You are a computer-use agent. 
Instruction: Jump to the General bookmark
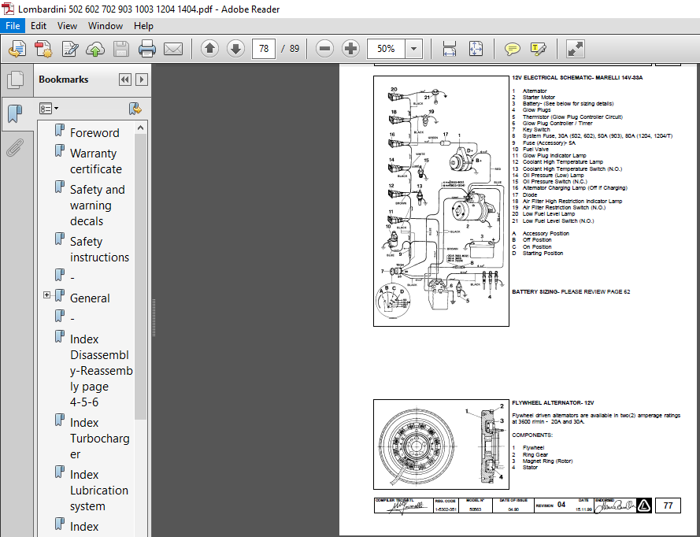click(90, 298)
